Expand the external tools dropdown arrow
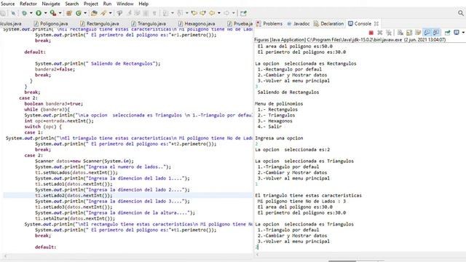 click(60, 13)
